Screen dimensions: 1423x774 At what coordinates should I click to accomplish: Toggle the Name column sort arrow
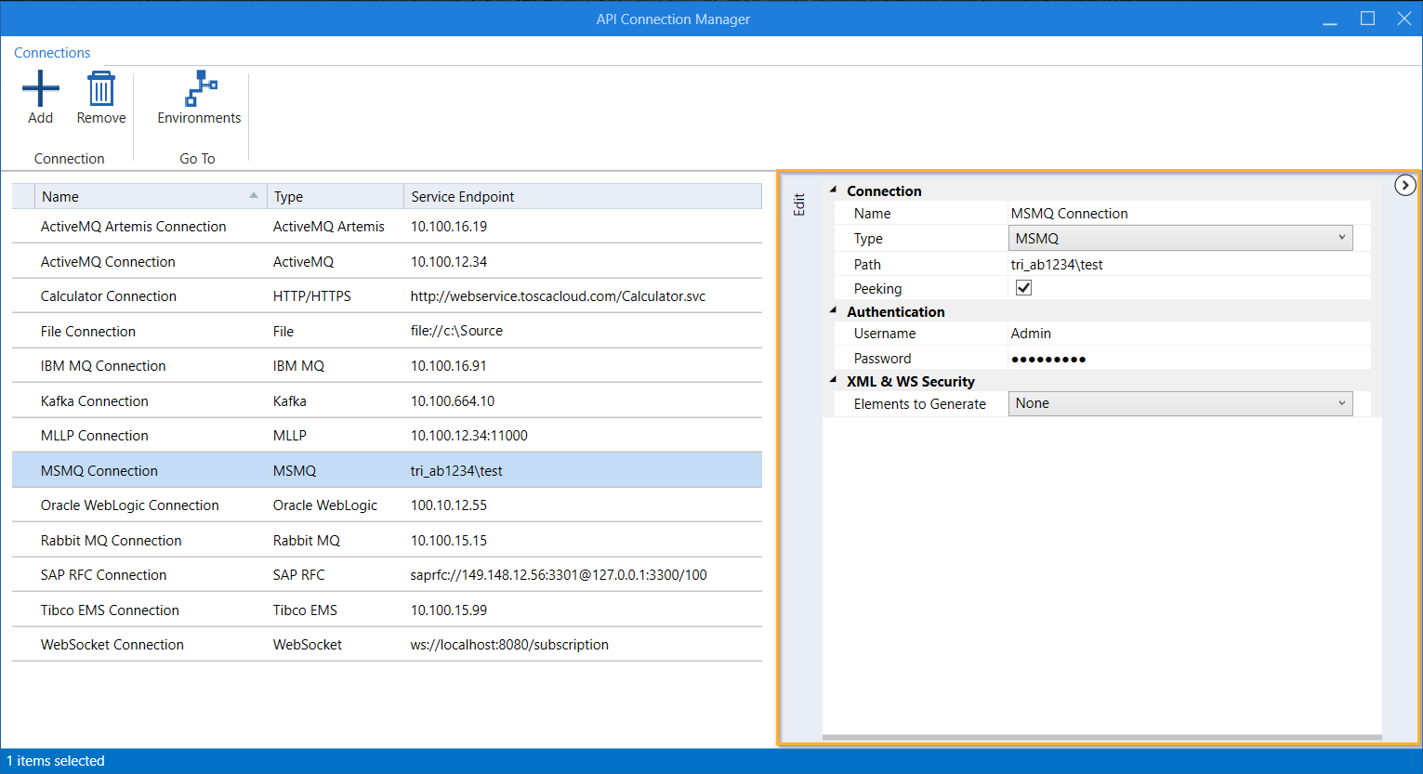tap(254, 195)
